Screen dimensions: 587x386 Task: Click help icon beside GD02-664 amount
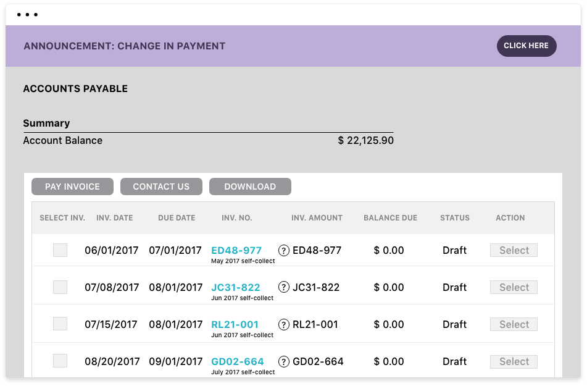(284, 362)
